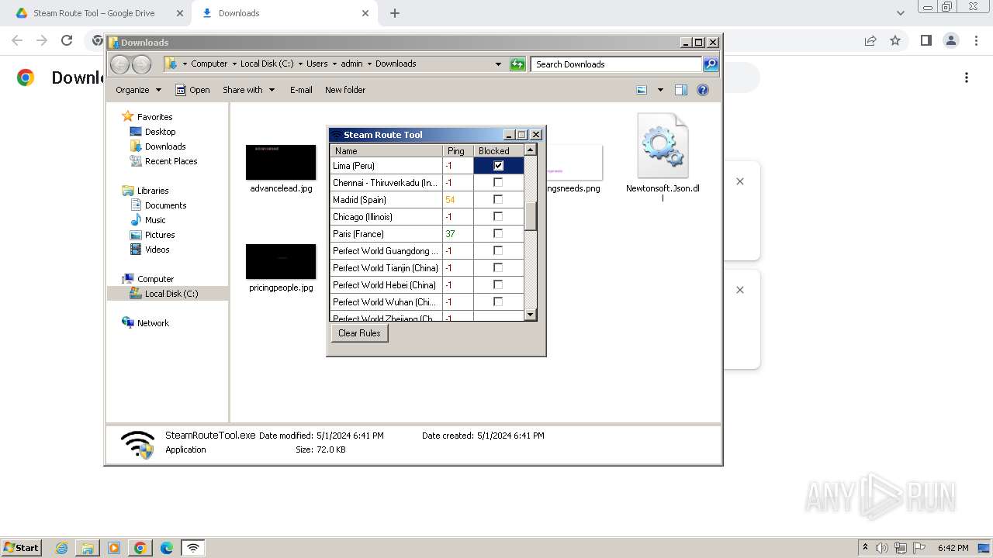Click Computer in address breadcrumb
This screenshot has height=558, width=993.
tap(209, 64)
